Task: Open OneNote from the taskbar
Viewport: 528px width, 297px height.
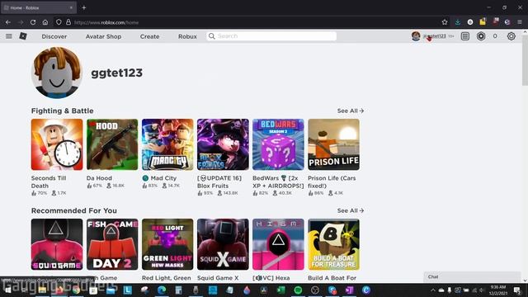Action: tap(349, 290)
